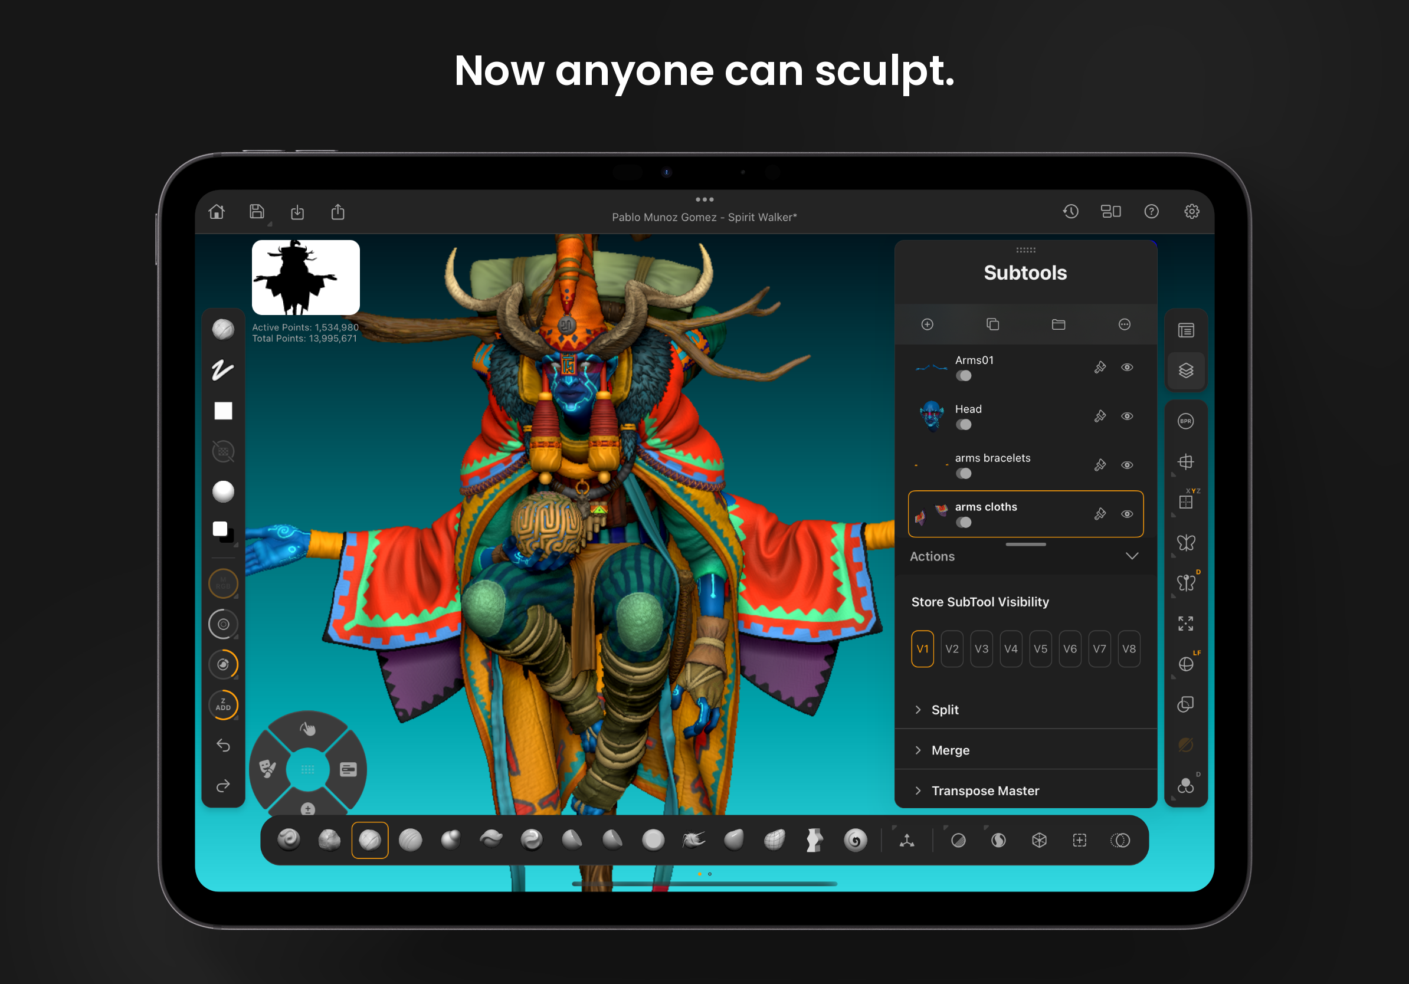
Task: Open settings gear icon
Action: click(x=1192, y=212)
